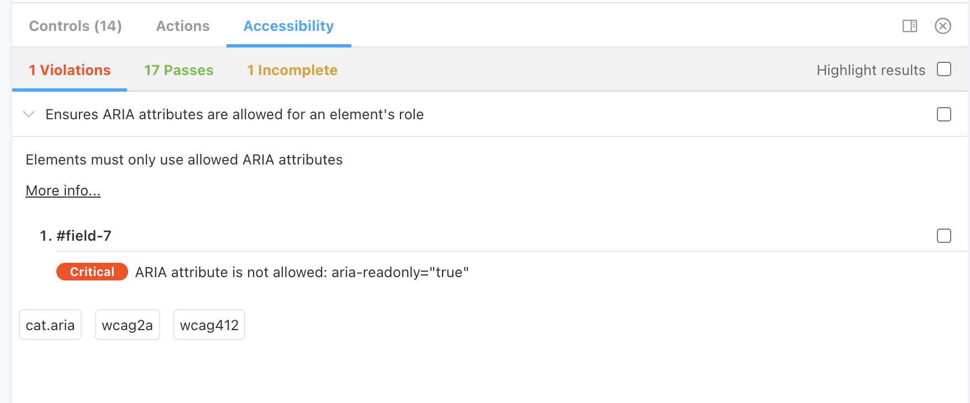This screenshot has width=970, height=403.
Task: Click the Critical severity badge
Action: 92,271
